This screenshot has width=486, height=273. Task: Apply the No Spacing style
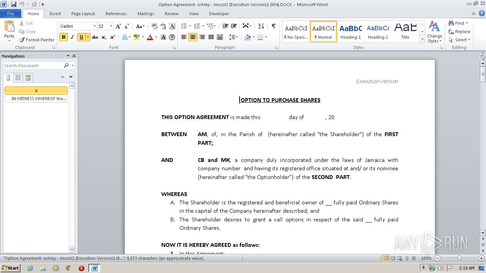(x=296, y=31)
